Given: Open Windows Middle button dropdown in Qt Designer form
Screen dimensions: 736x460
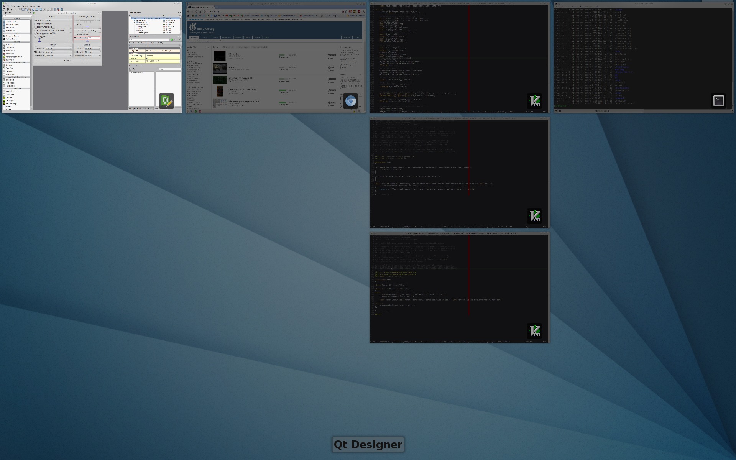Looking at the screenshot, I should coord(59,52).
